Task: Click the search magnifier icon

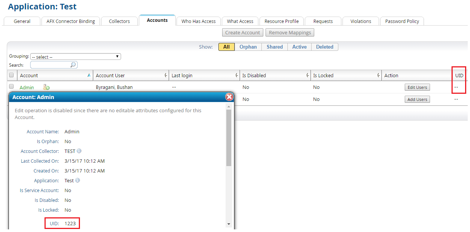Action: [73, 65]
